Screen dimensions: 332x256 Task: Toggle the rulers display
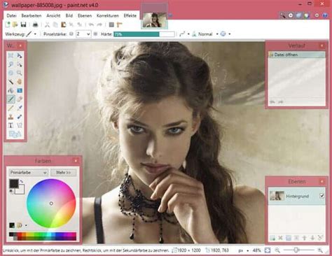coord(120,24)
